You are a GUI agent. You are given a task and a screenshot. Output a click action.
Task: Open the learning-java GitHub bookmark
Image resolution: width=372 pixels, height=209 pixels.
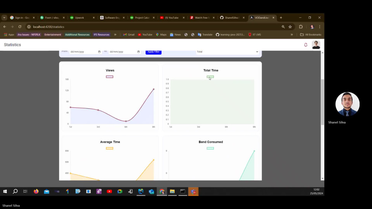click(230, 35)
